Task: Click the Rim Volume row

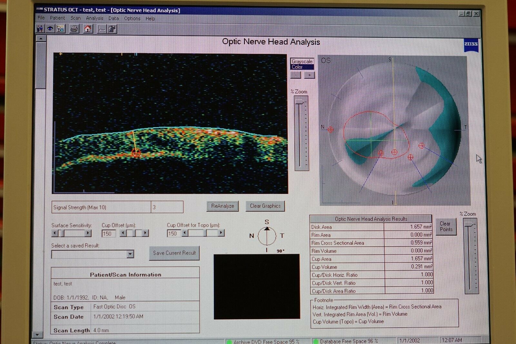Action: pos(371,251)
